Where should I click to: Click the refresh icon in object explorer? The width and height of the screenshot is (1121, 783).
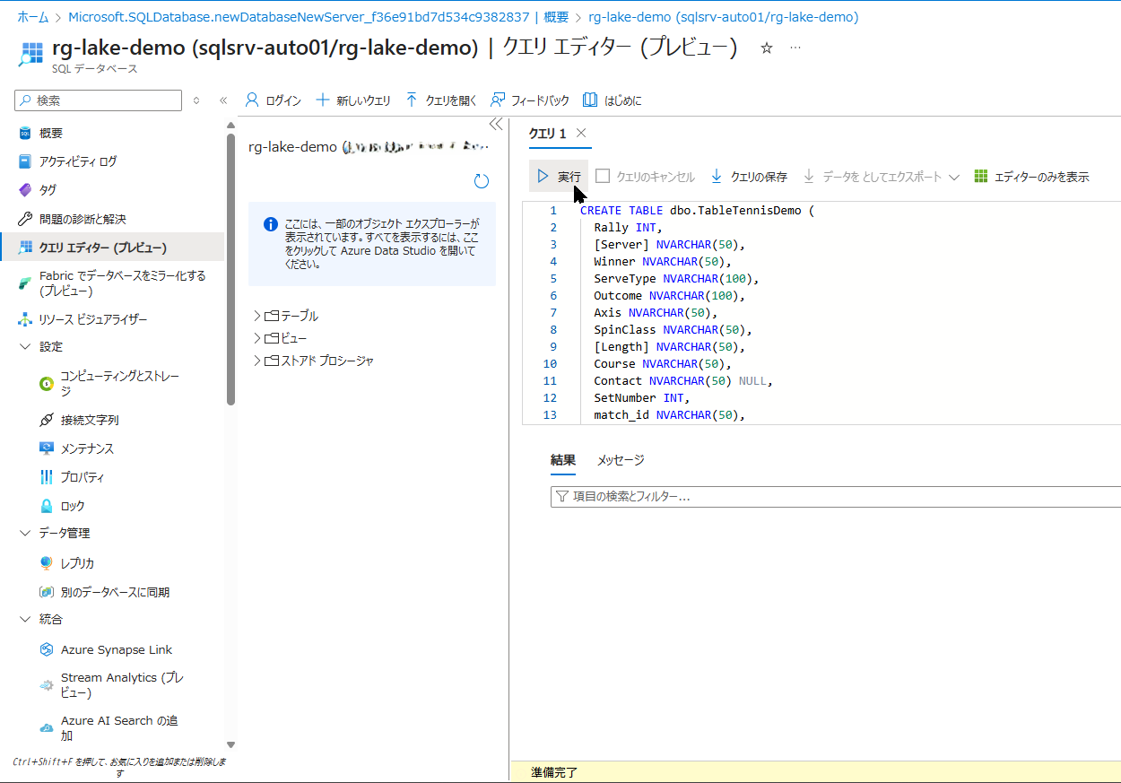pyautogui.click(x=482, y=181)
